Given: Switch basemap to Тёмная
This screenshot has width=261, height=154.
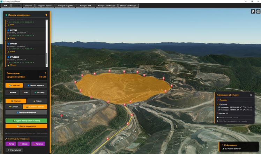Looking at the screenshot, I should click(39, 100).
